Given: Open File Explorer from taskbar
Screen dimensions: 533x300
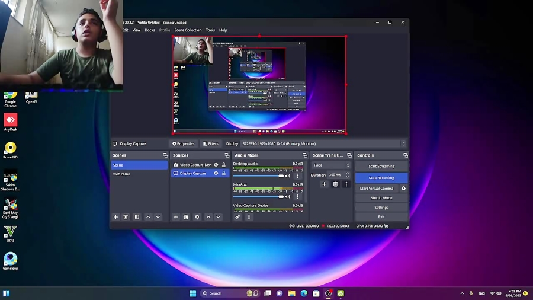Looking at the screenshot, I should [x=291, y=293].
